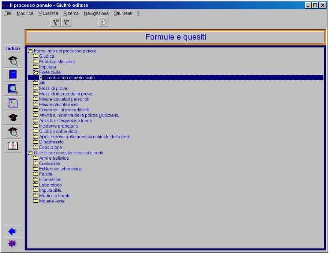Open Giudizio abbreviato folder

[55, 131]
